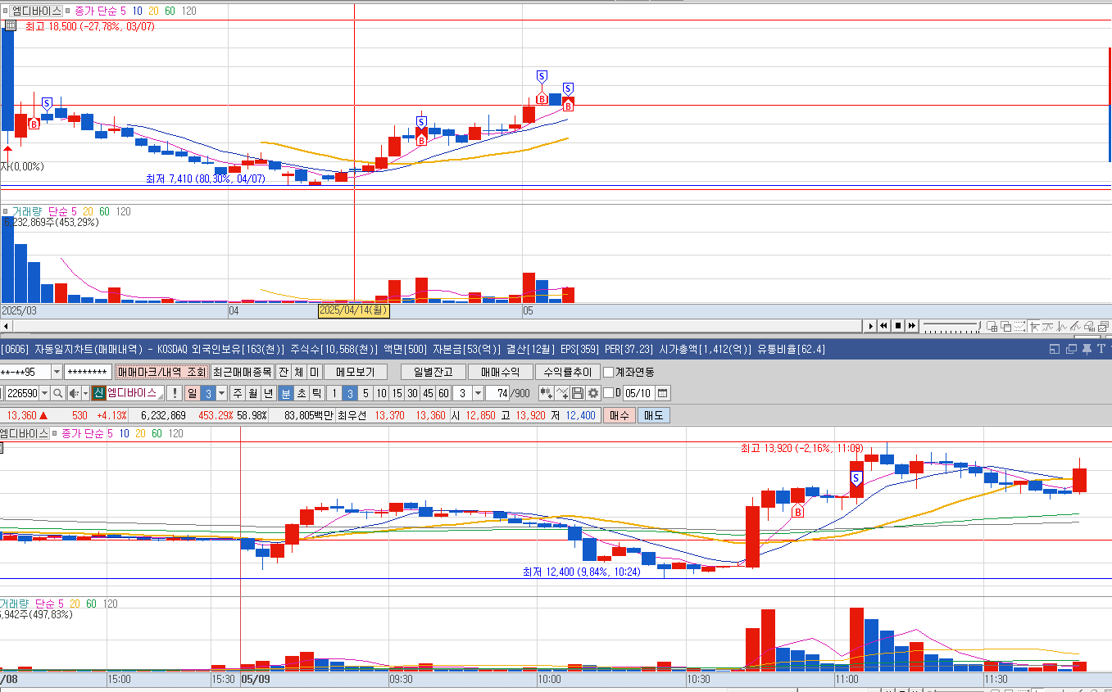Screen dimensions: 1112x692
Task: Select the 주 weekly period toggle
Action: 238,393
